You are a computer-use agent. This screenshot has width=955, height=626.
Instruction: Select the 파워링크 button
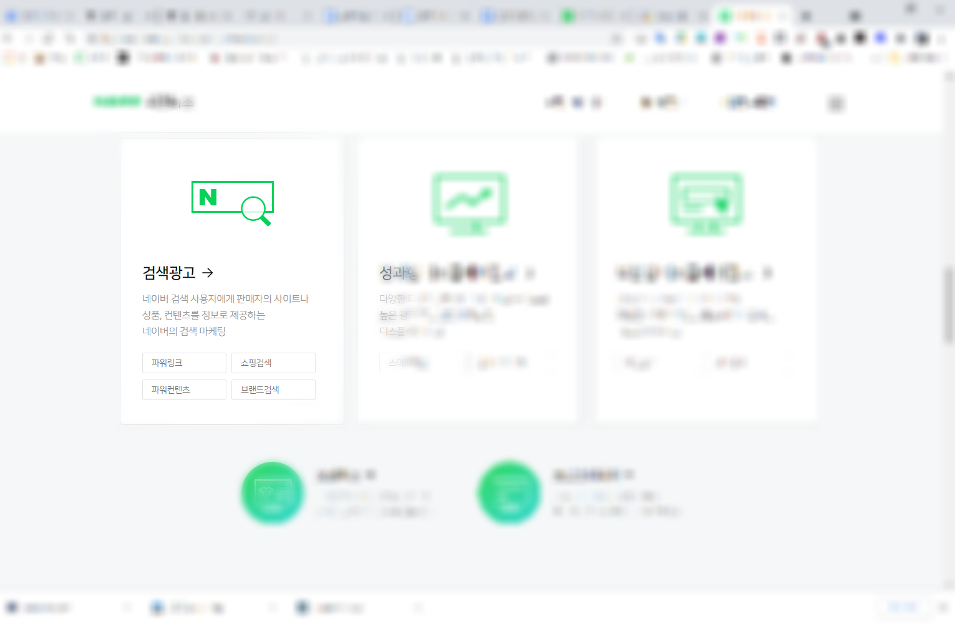(x=184, y=363)
